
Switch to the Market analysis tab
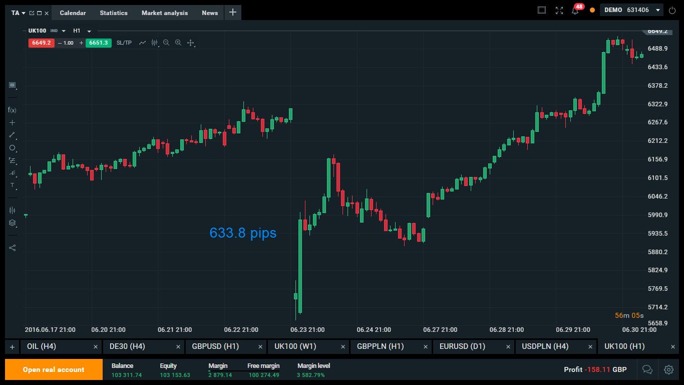165,13
